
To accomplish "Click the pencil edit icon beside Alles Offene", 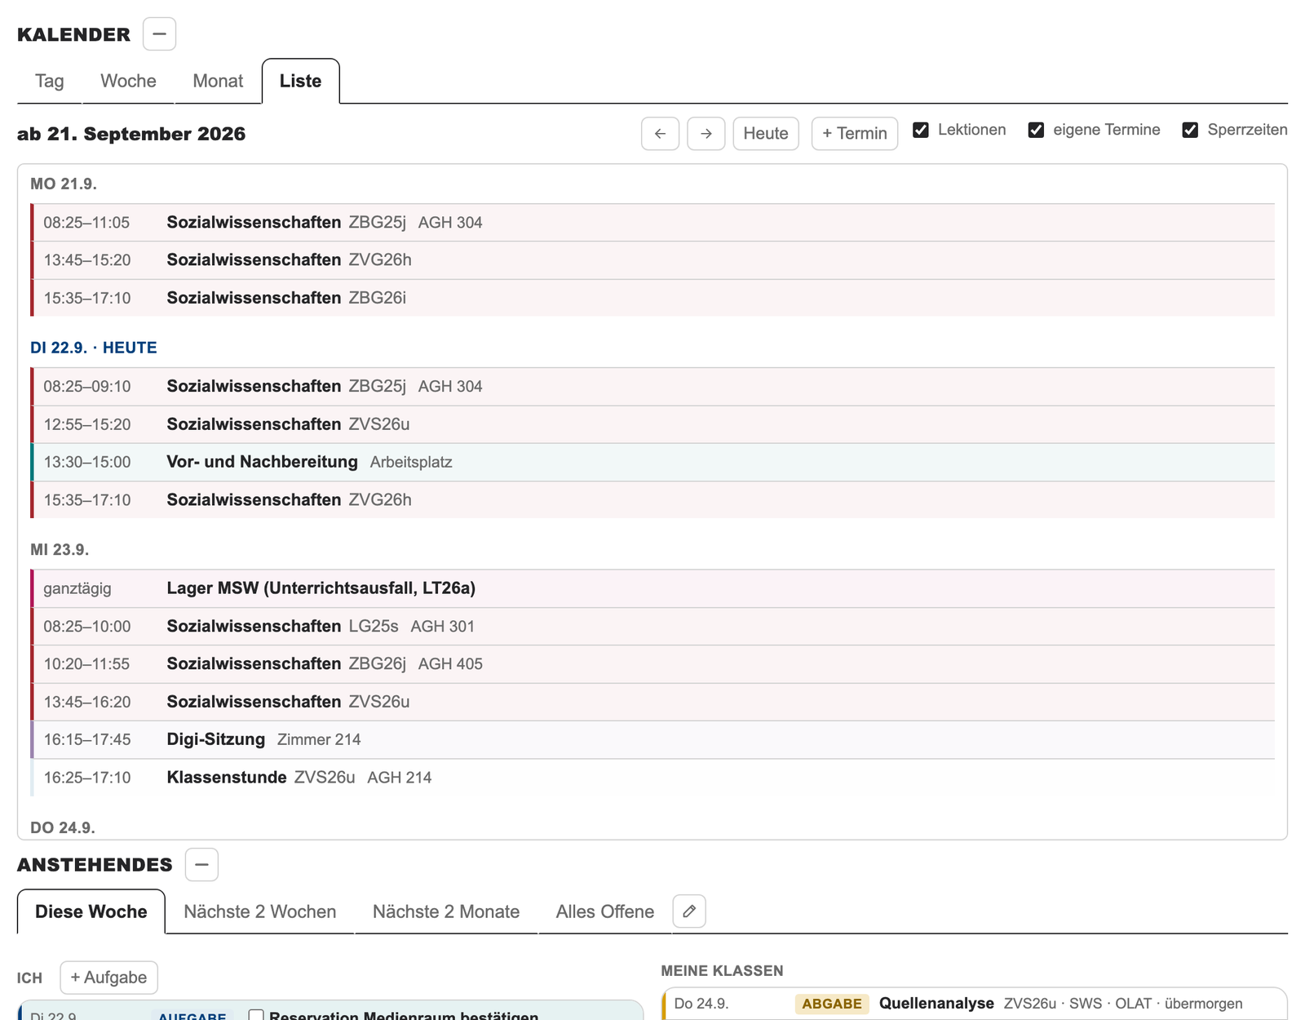I will point(689,911).
